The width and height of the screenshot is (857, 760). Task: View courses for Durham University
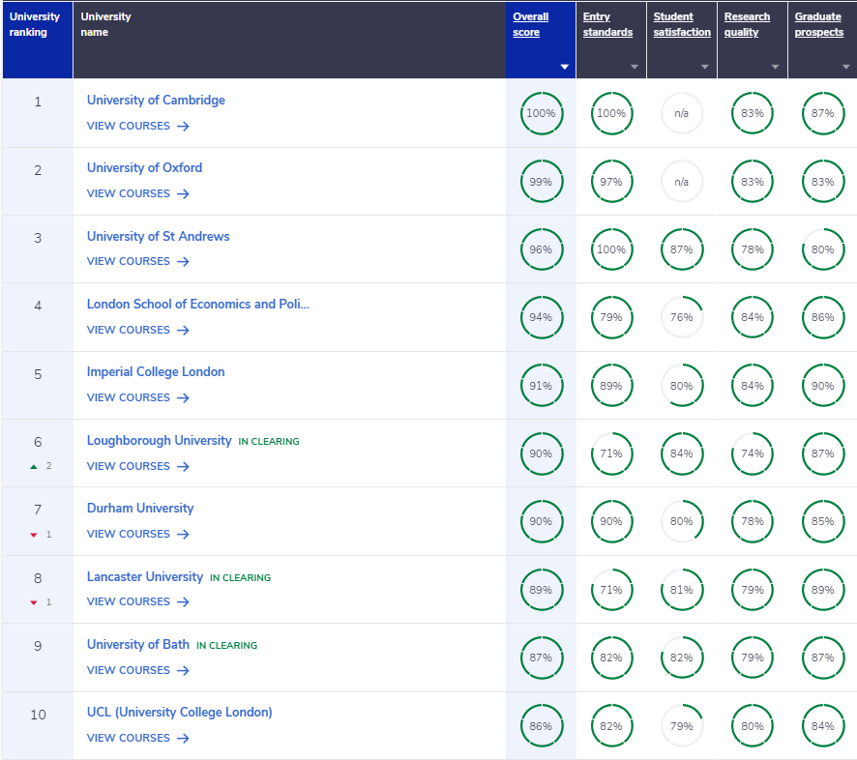point(137,534)
